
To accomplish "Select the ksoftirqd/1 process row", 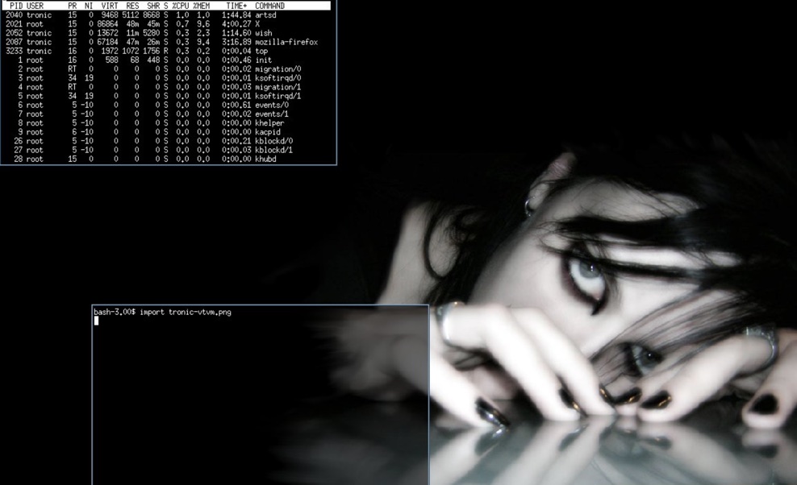I will pyautogui.click(x=161, y=96).
